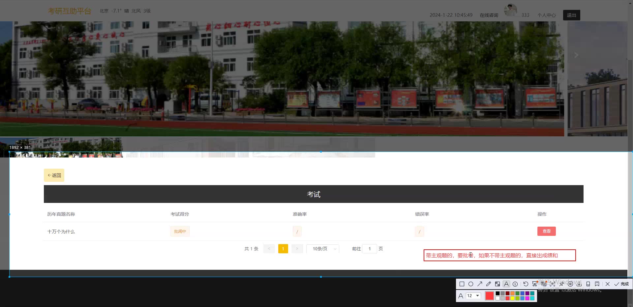
Task: Open the font size 12 dropdown
Action: pyautogui.click(x=473, y=295)
